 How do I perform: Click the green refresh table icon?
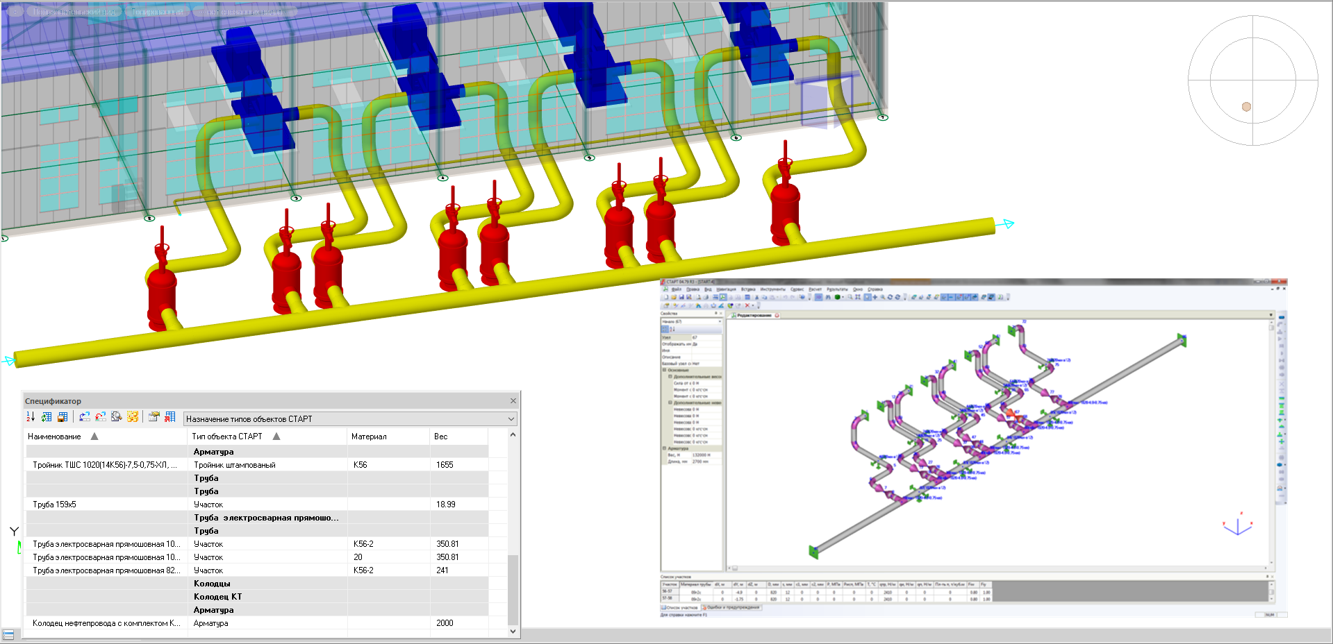coord(47,417)
